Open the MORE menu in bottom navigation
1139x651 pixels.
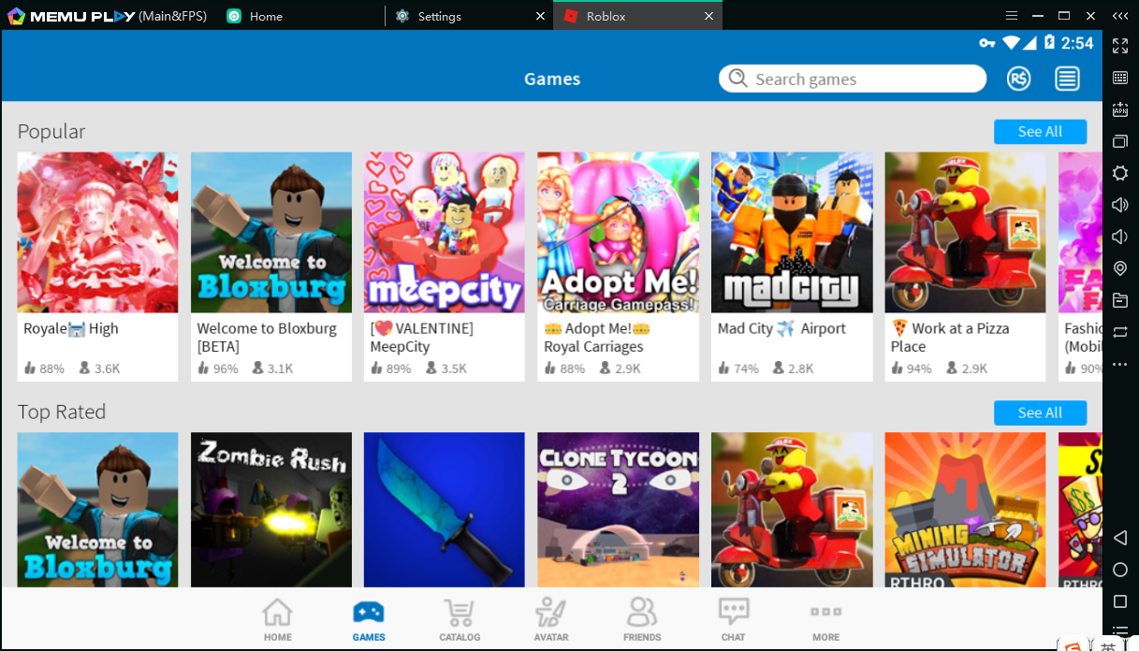pyautogui.click(x=825, y=618)
